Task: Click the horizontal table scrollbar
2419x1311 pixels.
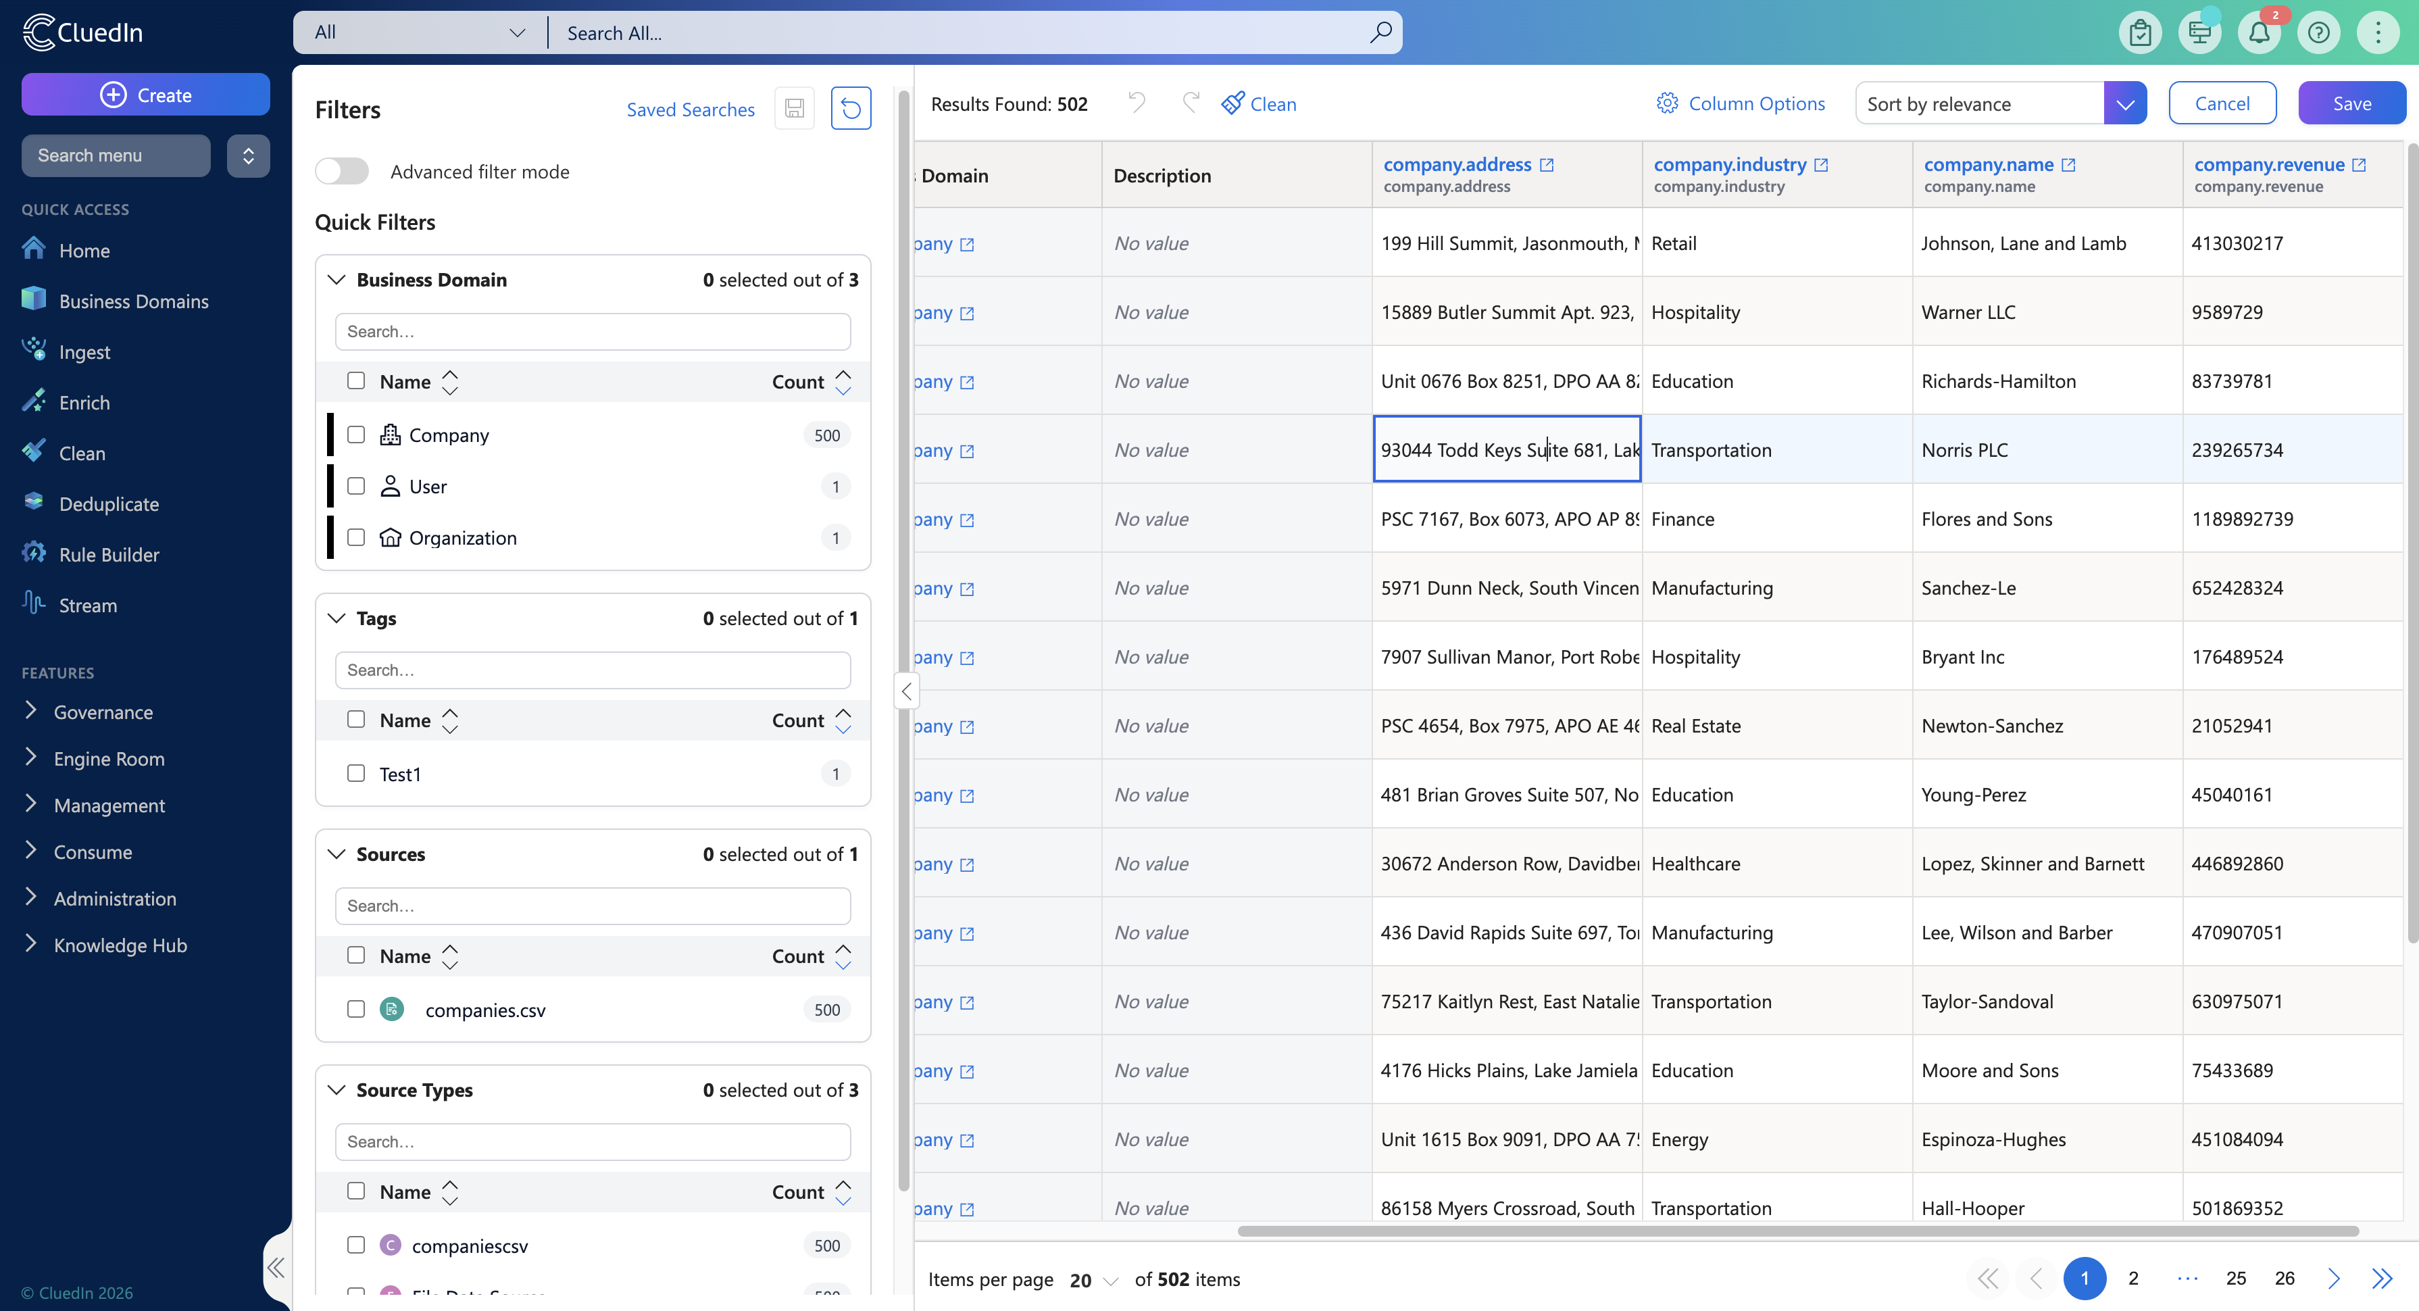Action: click(1797, 1230)
